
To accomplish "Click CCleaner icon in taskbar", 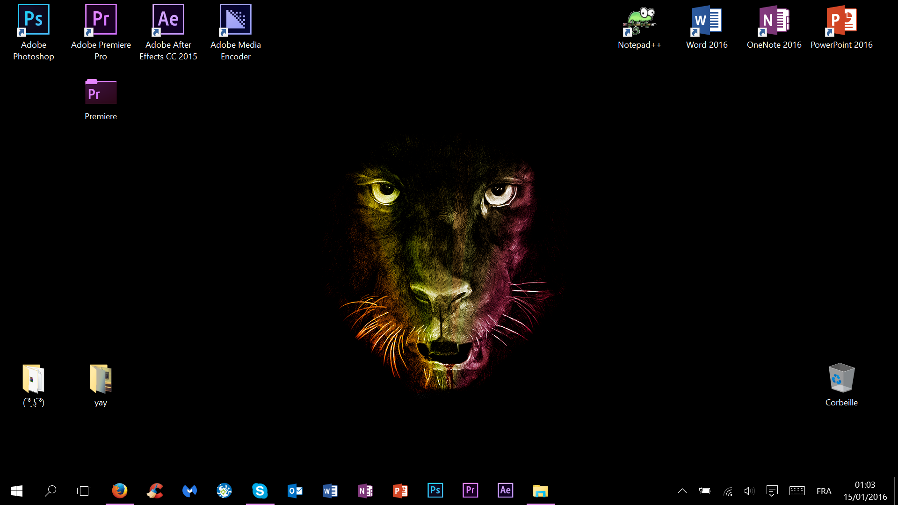I will coord(155,491).
